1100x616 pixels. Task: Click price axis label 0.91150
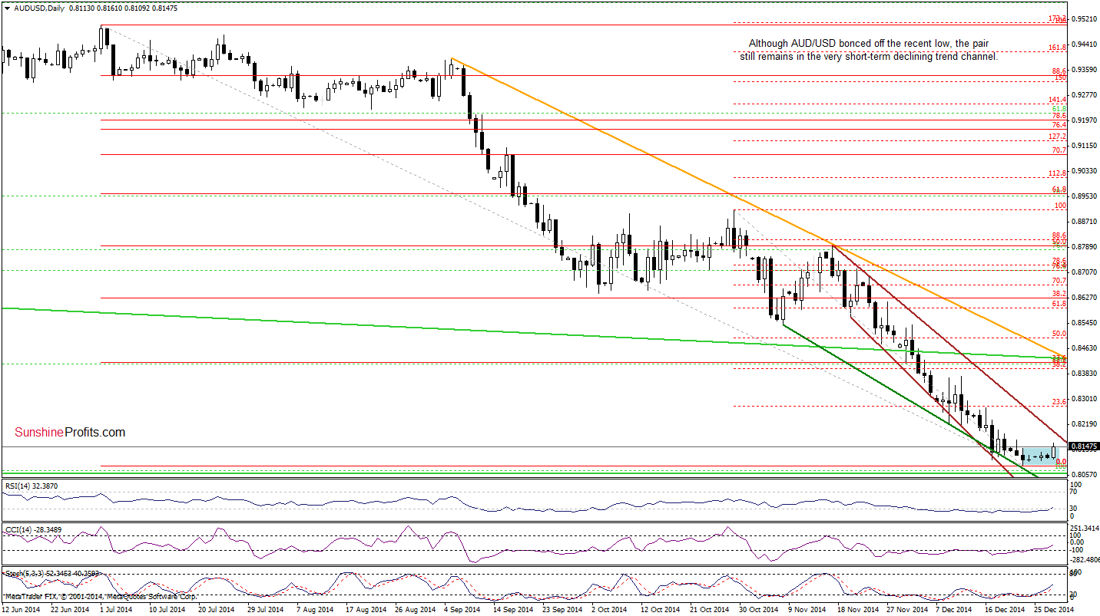tap(1084, 145)
